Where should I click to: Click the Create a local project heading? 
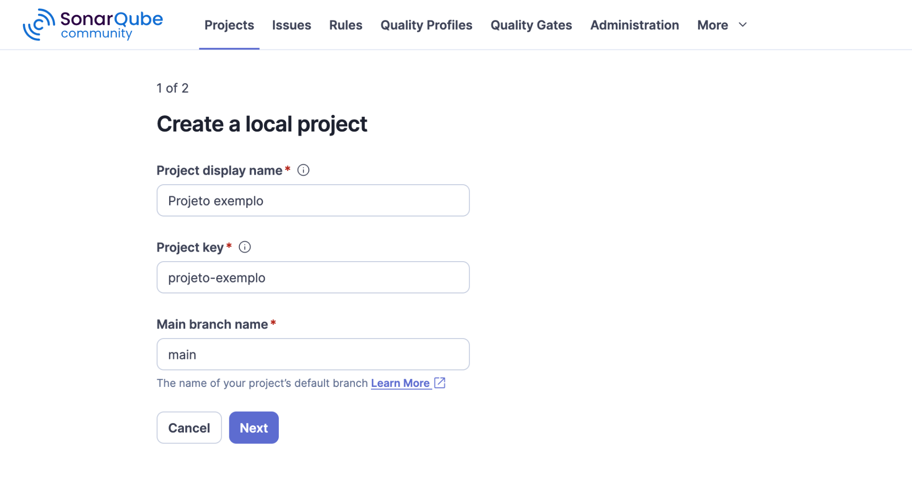(262, 124)
